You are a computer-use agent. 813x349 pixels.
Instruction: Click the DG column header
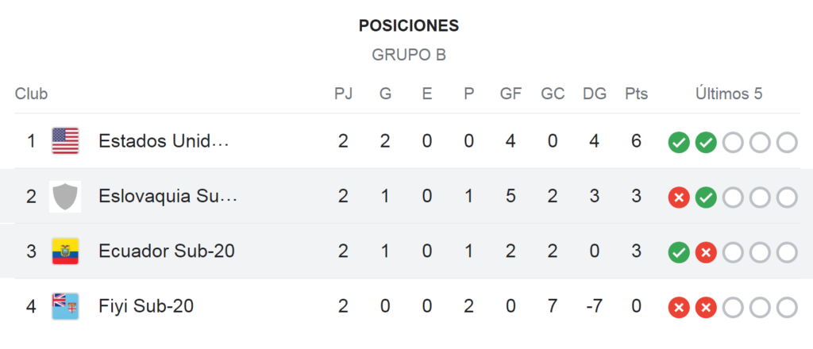coord(594,94)
